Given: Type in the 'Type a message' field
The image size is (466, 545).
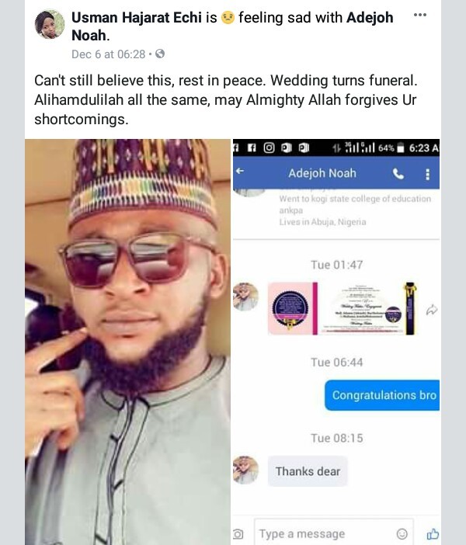Looking at the screenshot, I should click(322, 533).
